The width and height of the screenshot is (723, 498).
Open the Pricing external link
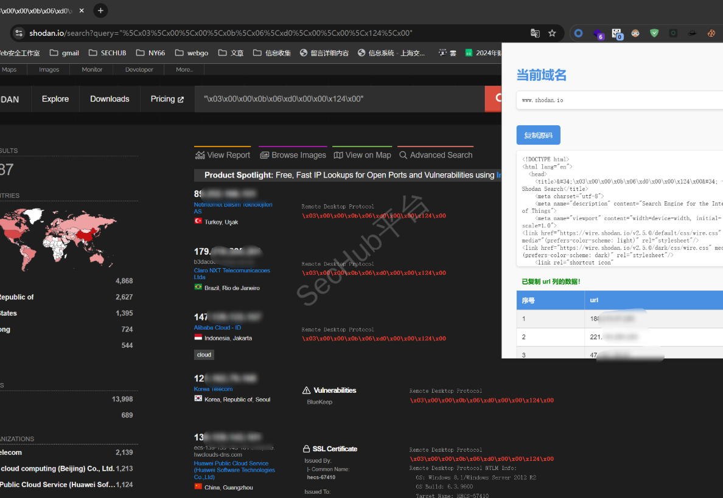click(167, 99)
